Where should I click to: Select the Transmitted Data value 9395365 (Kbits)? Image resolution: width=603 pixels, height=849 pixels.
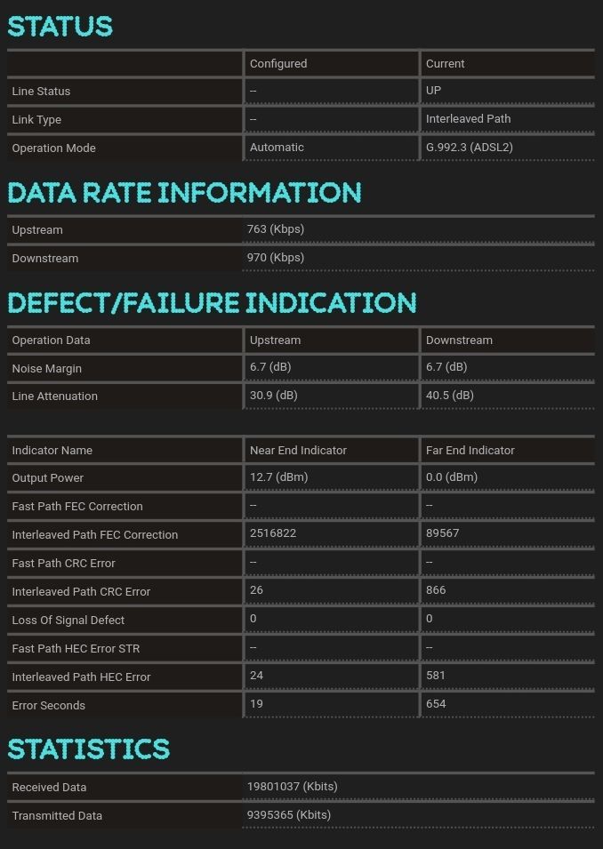(x=288, y=815)
